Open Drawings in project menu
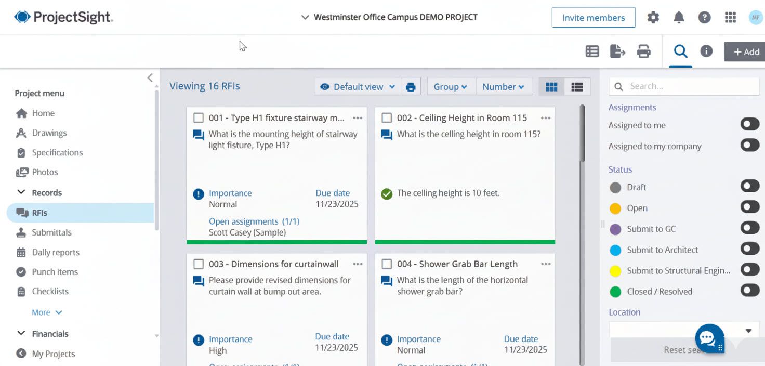The width and height of the screenshot is (765, 366). pyautogui.click(x=42, y=133)
